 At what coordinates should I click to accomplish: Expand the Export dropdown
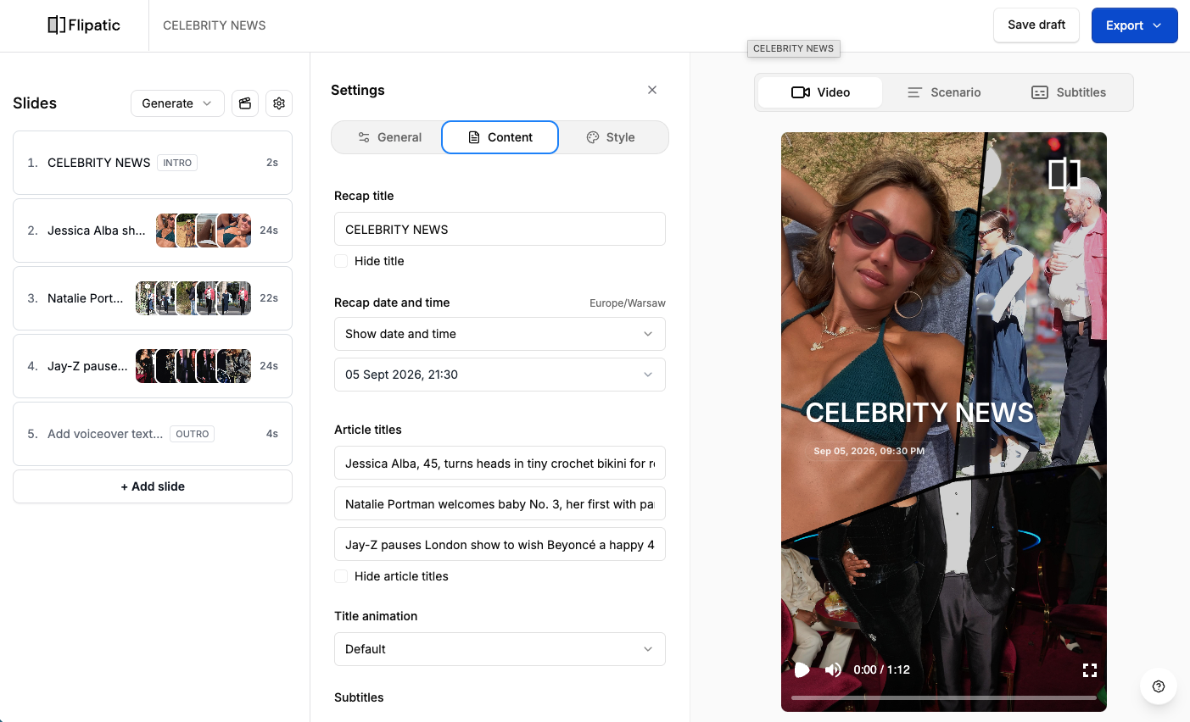pyautogui.click(x=1134, y=25)
